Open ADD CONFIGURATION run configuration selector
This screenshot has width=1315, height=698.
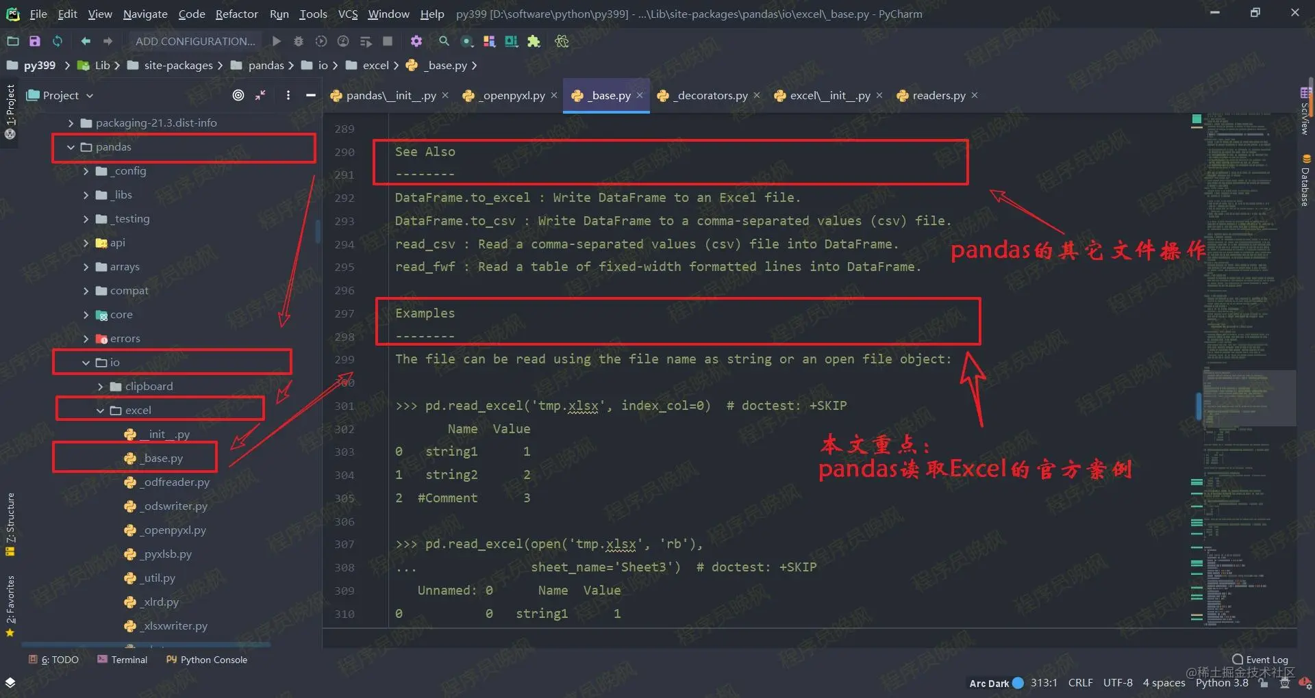tap(195, 41)
